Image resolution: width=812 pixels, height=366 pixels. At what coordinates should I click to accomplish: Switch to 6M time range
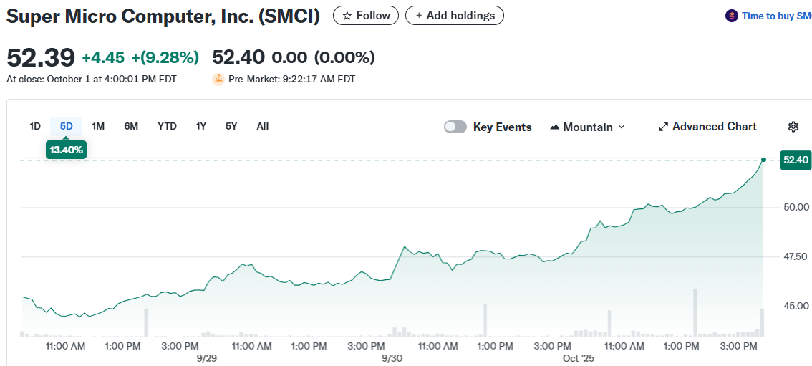pyautogui.click(x=131, y=126)
